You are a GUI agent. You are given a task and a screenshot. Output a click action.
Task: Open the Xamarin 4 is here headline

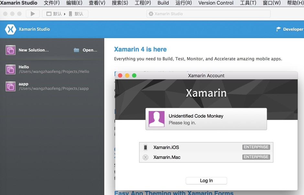coord(140,49)
